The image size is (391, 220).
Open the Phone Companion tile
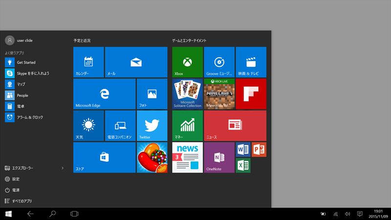[120, 126]
